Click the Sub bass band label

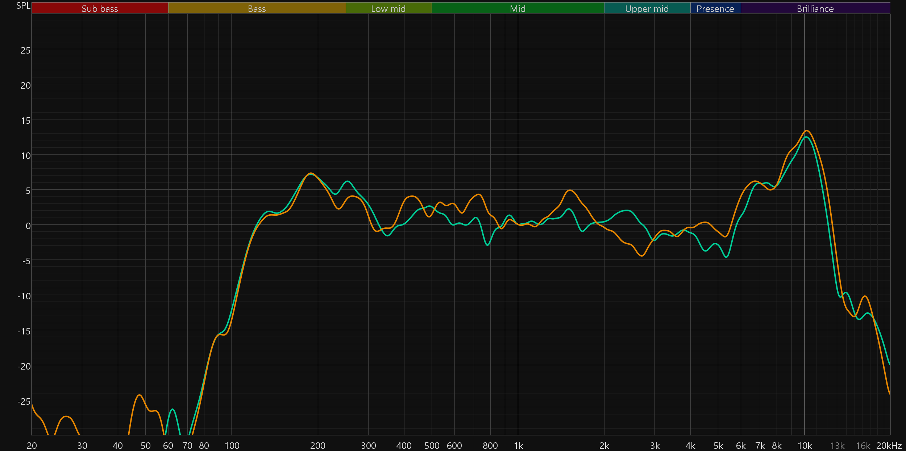(x=100, y=8)
